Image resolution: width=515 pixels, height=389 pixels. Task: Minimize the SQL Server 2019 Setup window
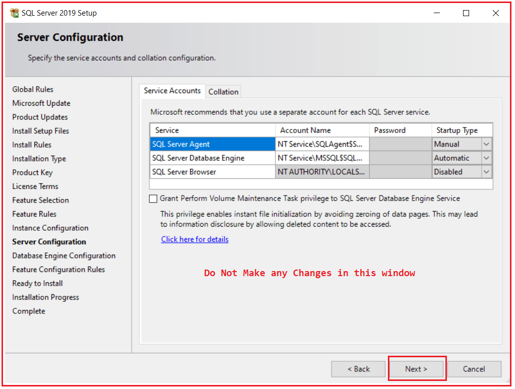click(436, 13)
